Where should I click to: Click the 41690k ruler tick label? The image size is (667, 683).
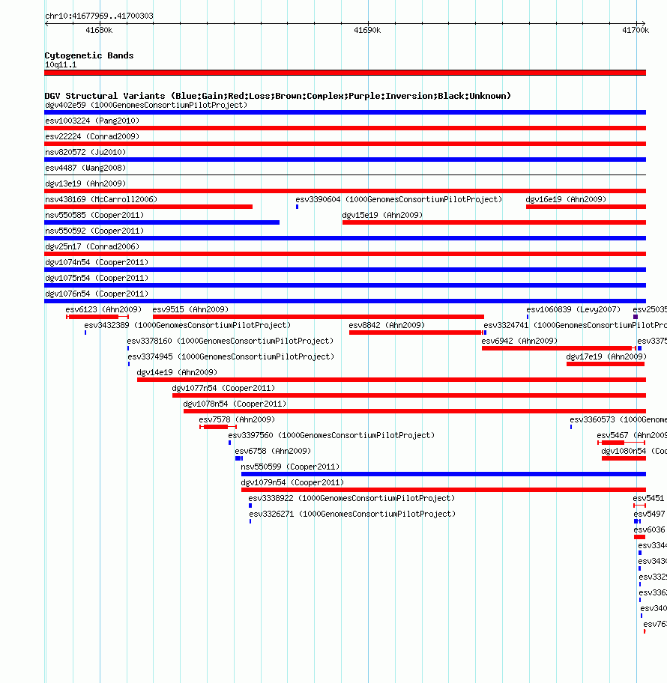(367, 30)
